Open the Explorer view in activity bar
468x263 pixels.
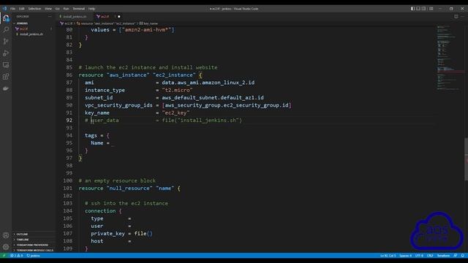coord(6,18)
